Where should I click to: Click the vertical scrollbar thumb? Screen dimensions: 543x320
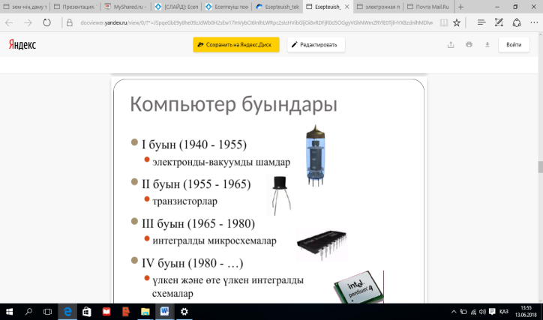click(x=540, y=167)
